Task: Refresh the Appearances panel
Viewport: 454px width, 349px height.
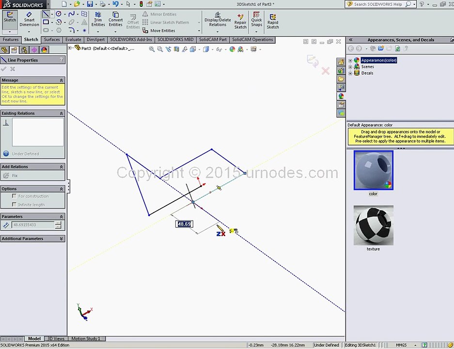Action: 397,48
